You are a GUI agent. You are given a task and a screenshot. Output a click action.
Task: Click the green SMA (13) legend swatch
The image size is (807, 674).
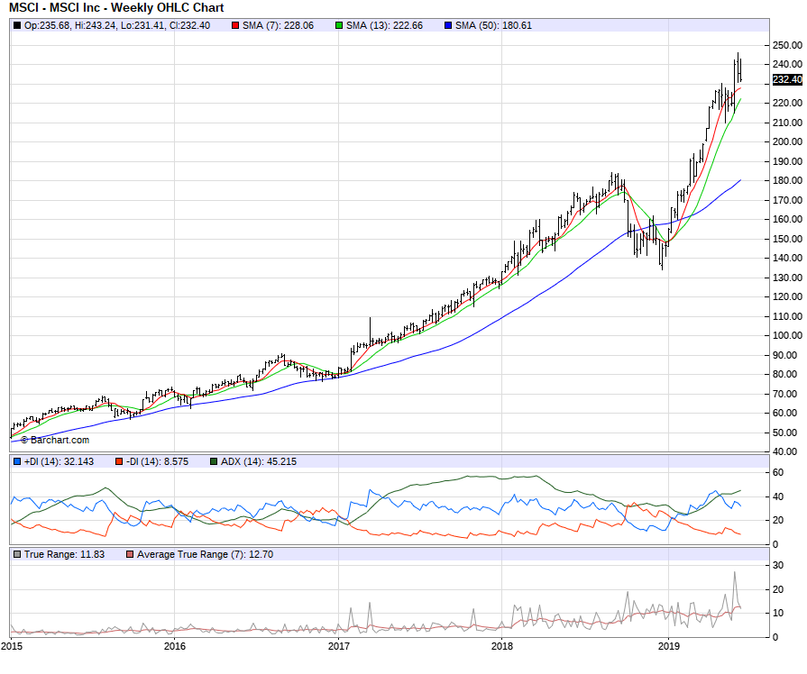339,25
